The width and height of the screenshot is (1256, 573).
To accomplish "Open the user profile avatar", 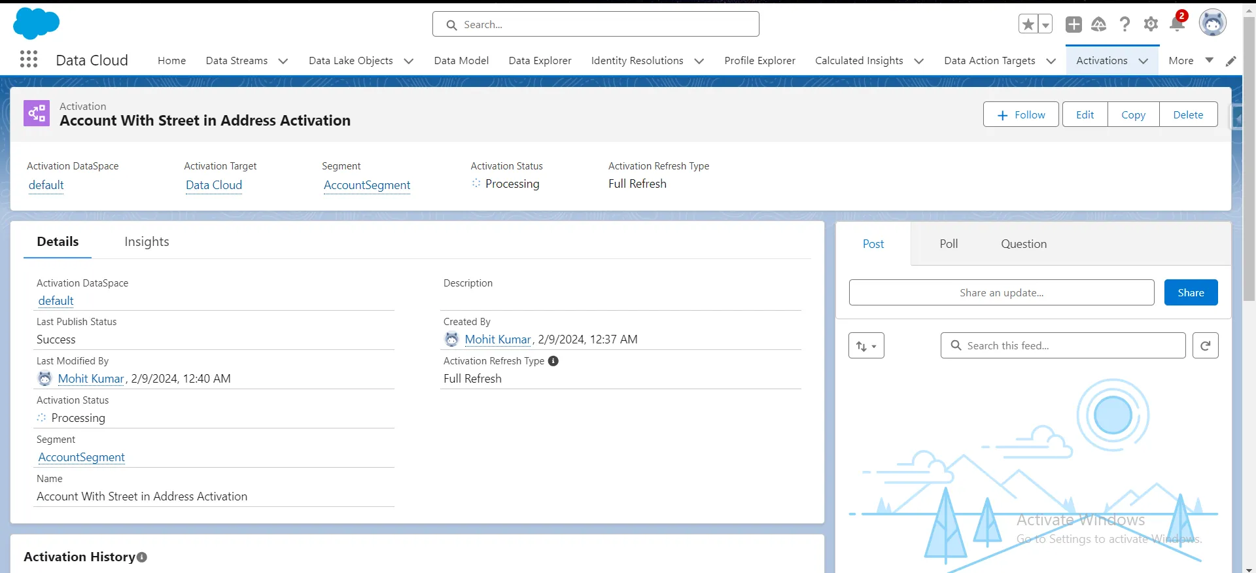I will [1212, 23].
